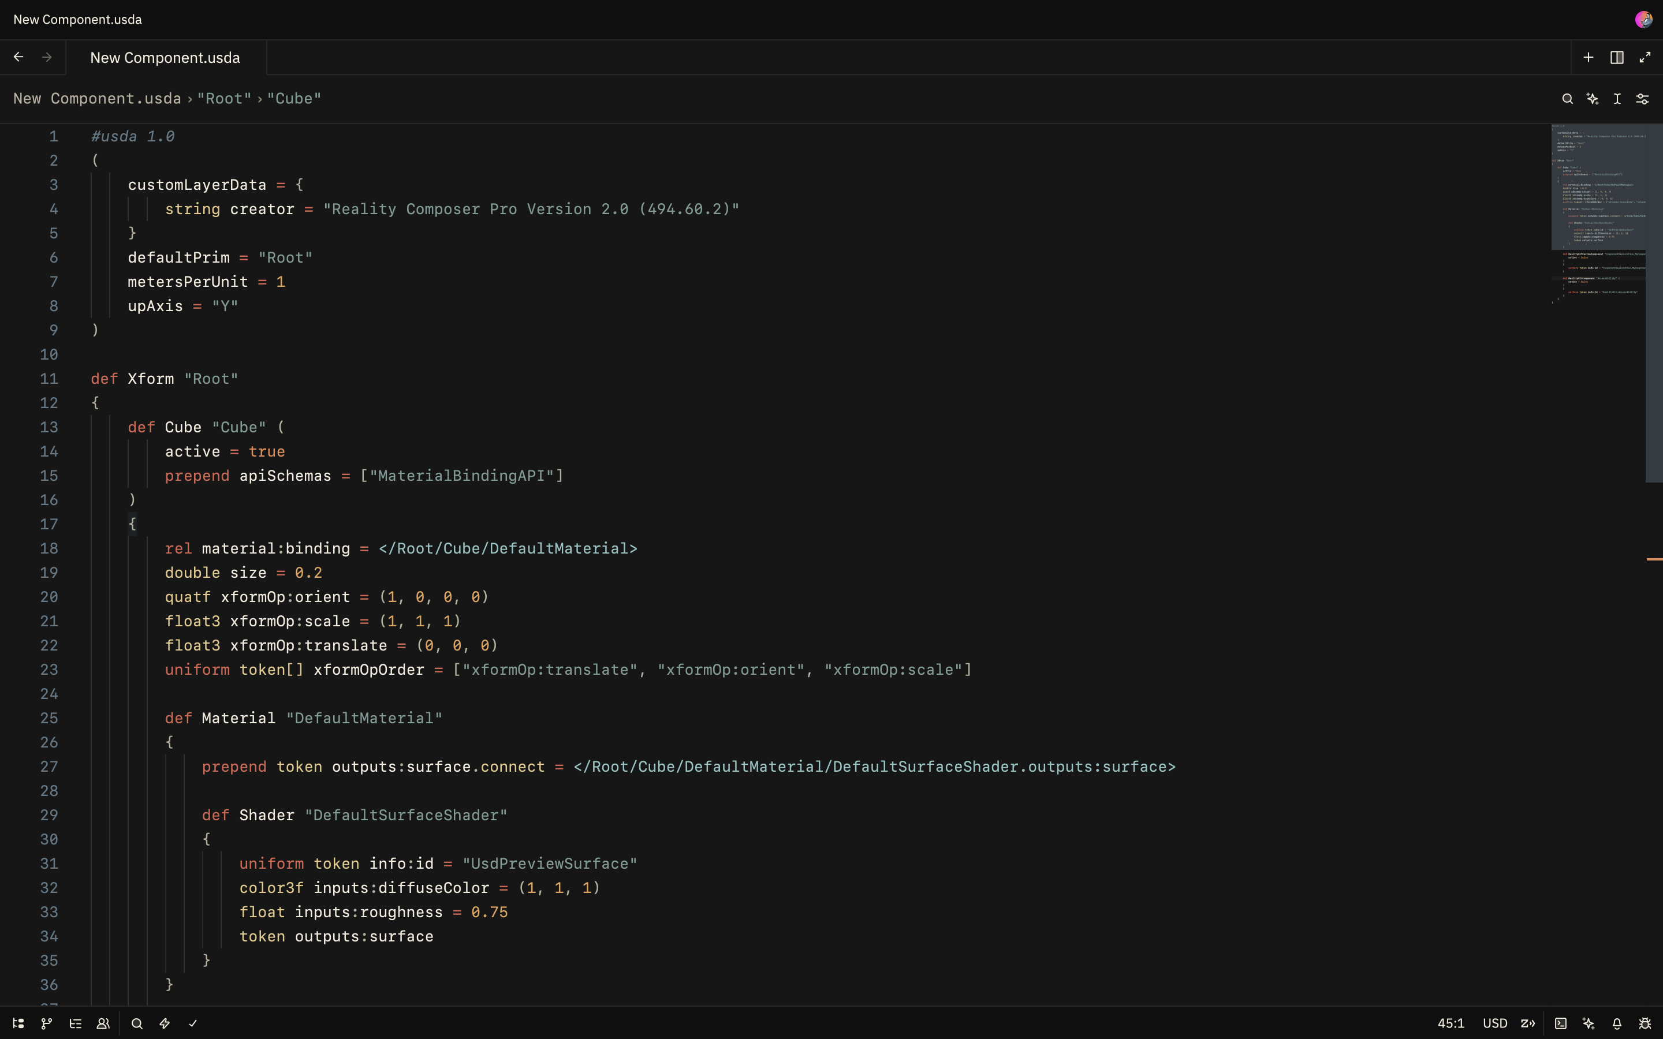Launch inline assist sparkle in toolbar
1663x1039 pixels.
(x=1592, y=99)
